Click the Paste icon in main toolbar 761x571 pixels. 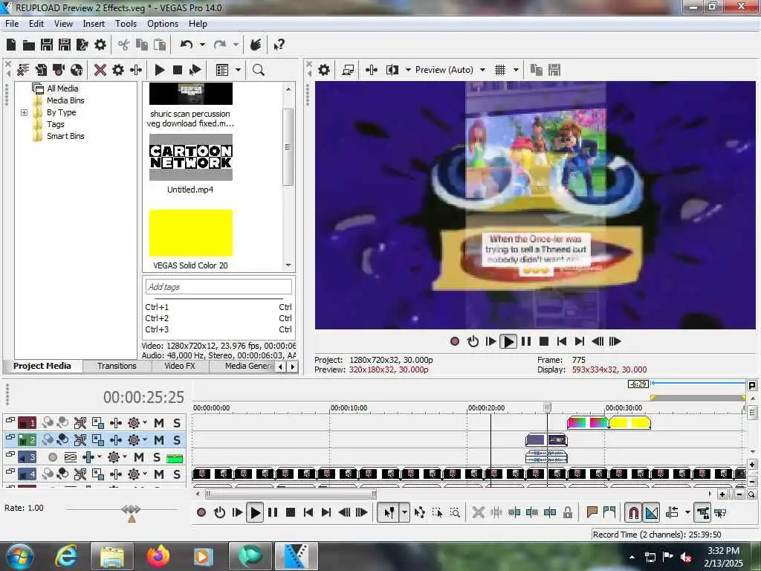click(x=160, y=45)
